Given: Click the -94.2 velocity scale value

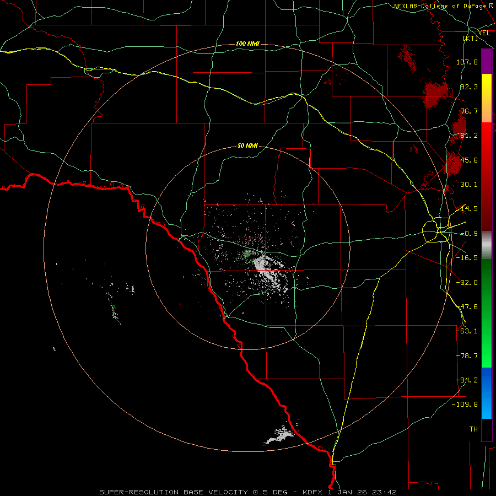Looking at the screenshot, I should [x=467, y=380].
